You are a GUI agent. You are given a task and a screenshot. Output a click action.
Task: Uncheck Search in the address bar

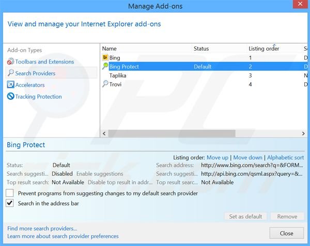coord(10,203)
